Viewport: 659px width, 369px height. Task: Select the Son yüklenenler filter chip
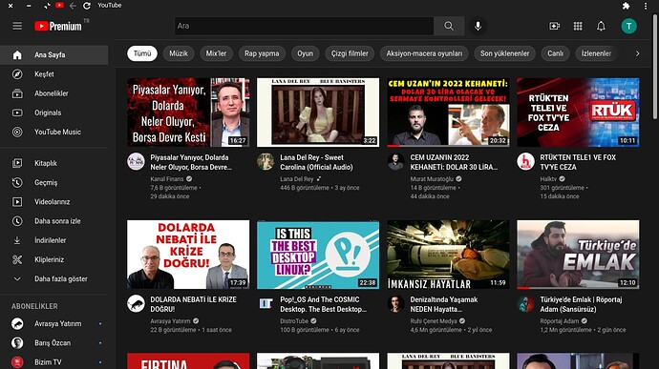coord(505,53)
